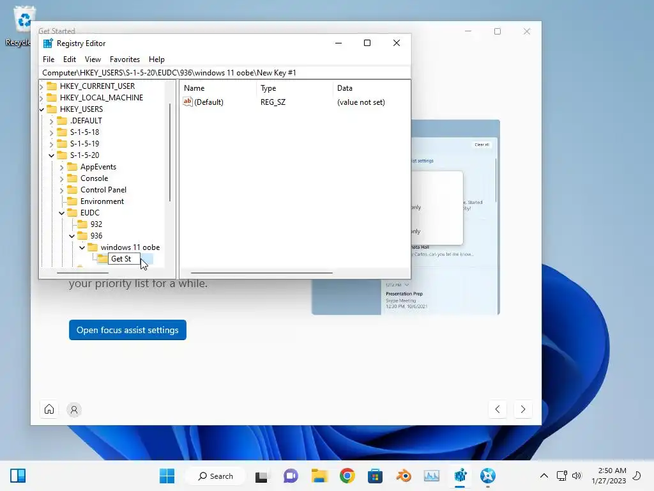This screenshot has height=491, width=654.
Task: Click the (Default) string value icon
Action: click(x=188, y=102)
